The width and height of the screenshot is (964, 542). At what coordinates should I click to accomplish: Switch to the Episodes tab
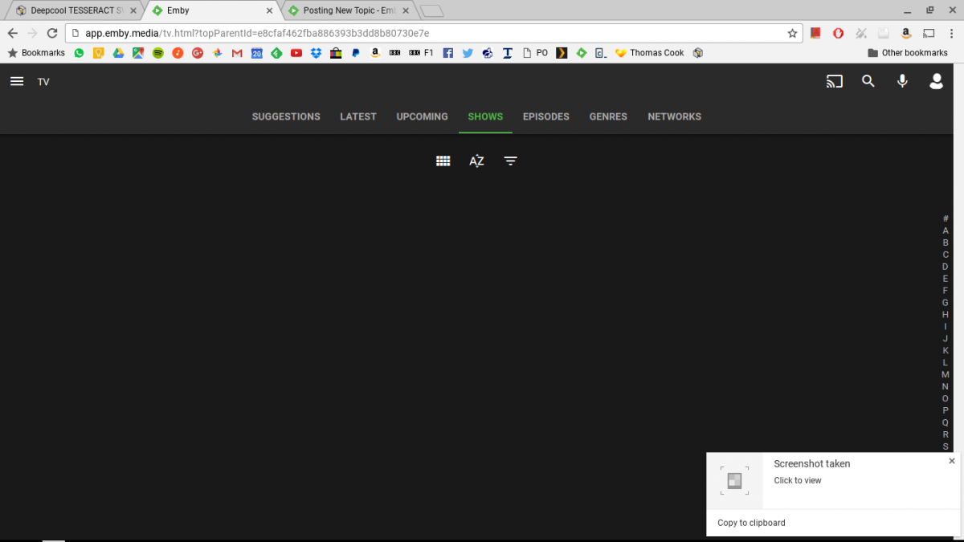[546, 116]
